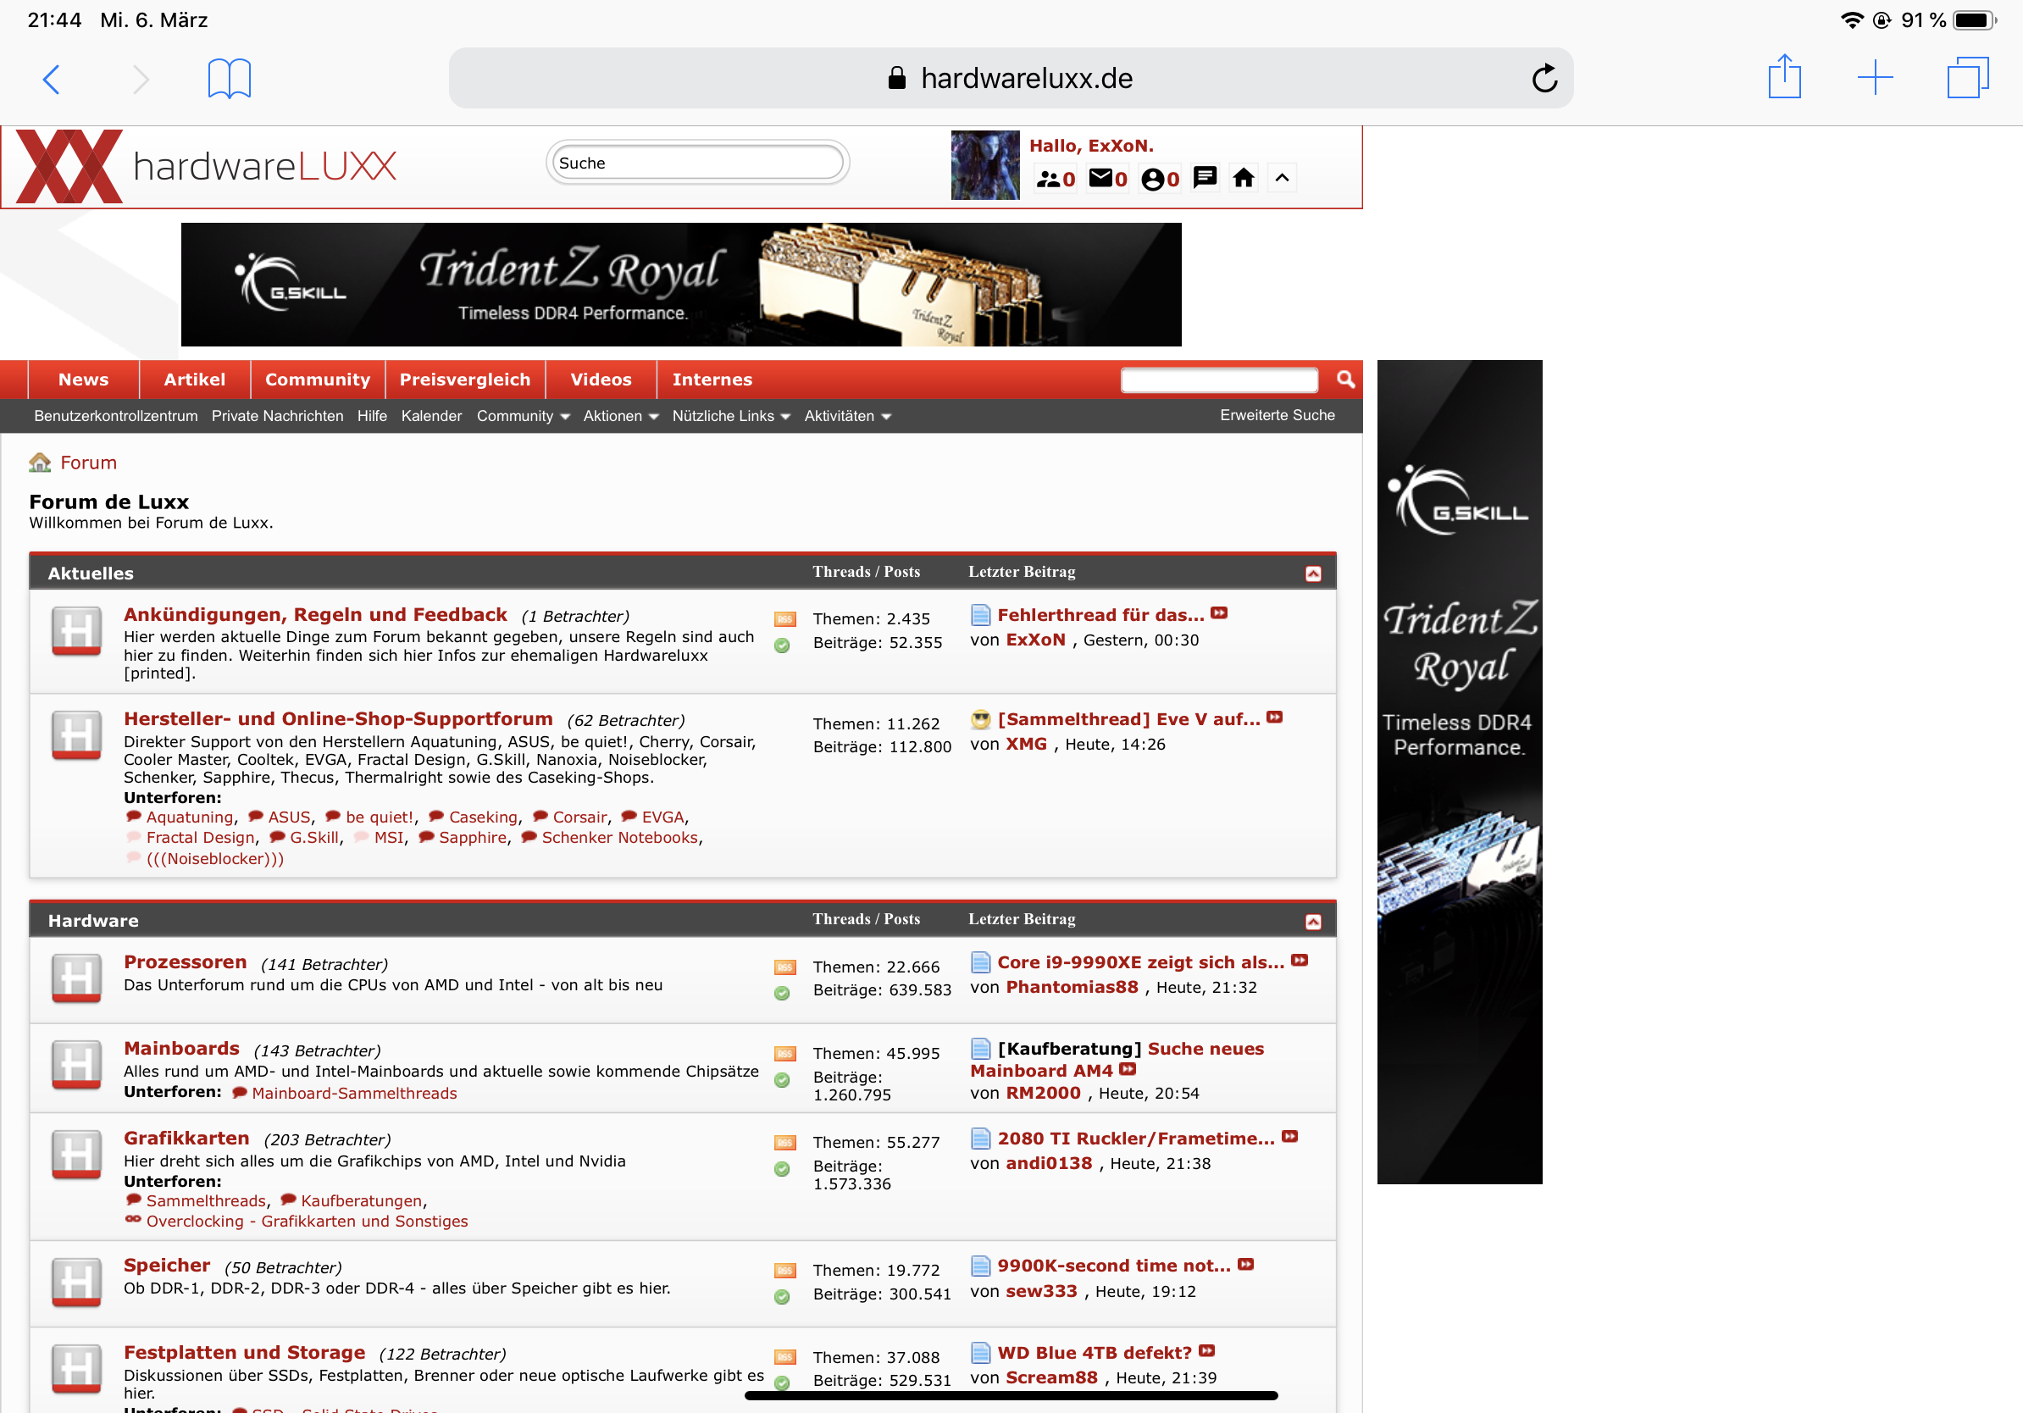This screenshot has width=2023, height=1413.
Task: Open Benutzerkontrollzentrum link
Action: (115, 416)
